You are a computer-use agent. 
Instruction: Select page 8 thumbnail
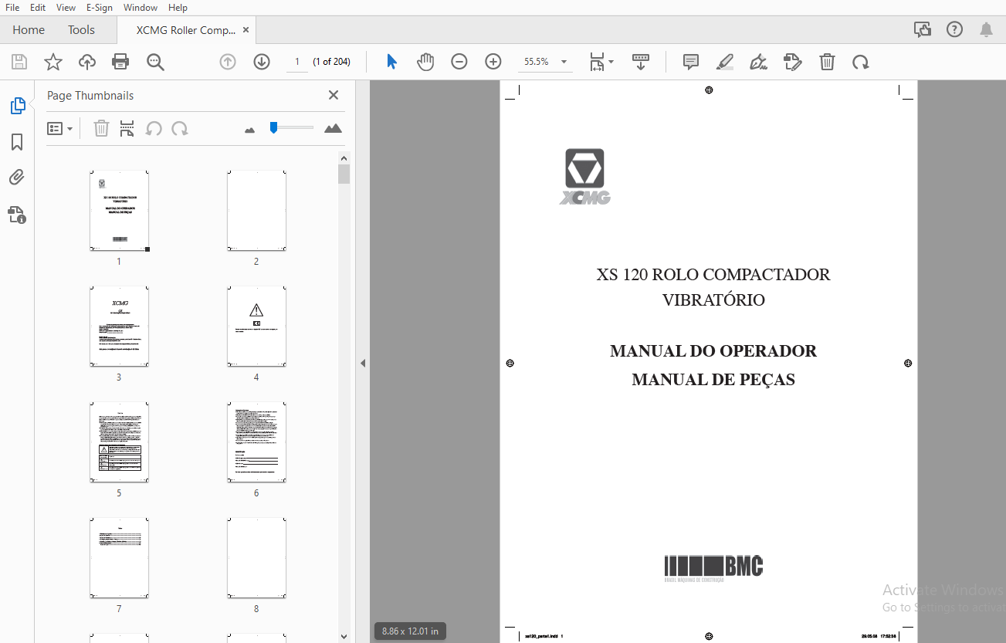coord(256,558)
